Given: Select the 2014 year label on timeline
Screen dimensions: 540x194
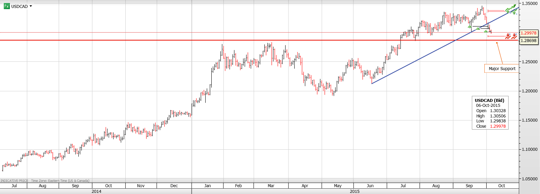Looking at the screenshot, I should [96, 191].
